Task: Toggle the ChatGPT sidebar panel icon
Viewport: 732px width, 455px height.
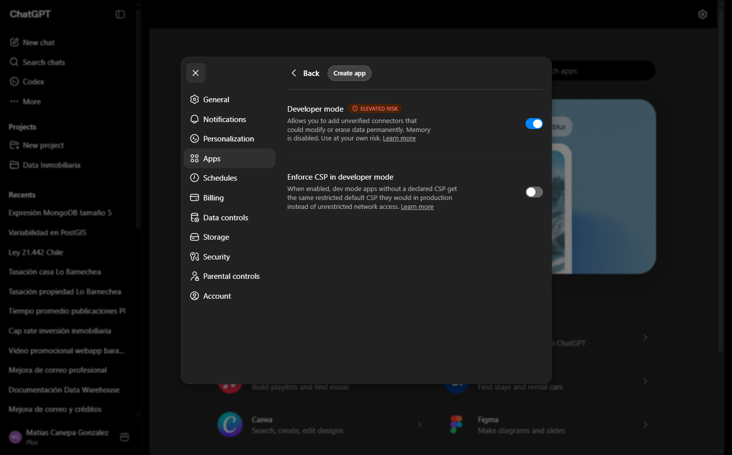Action: coord(120,14)
